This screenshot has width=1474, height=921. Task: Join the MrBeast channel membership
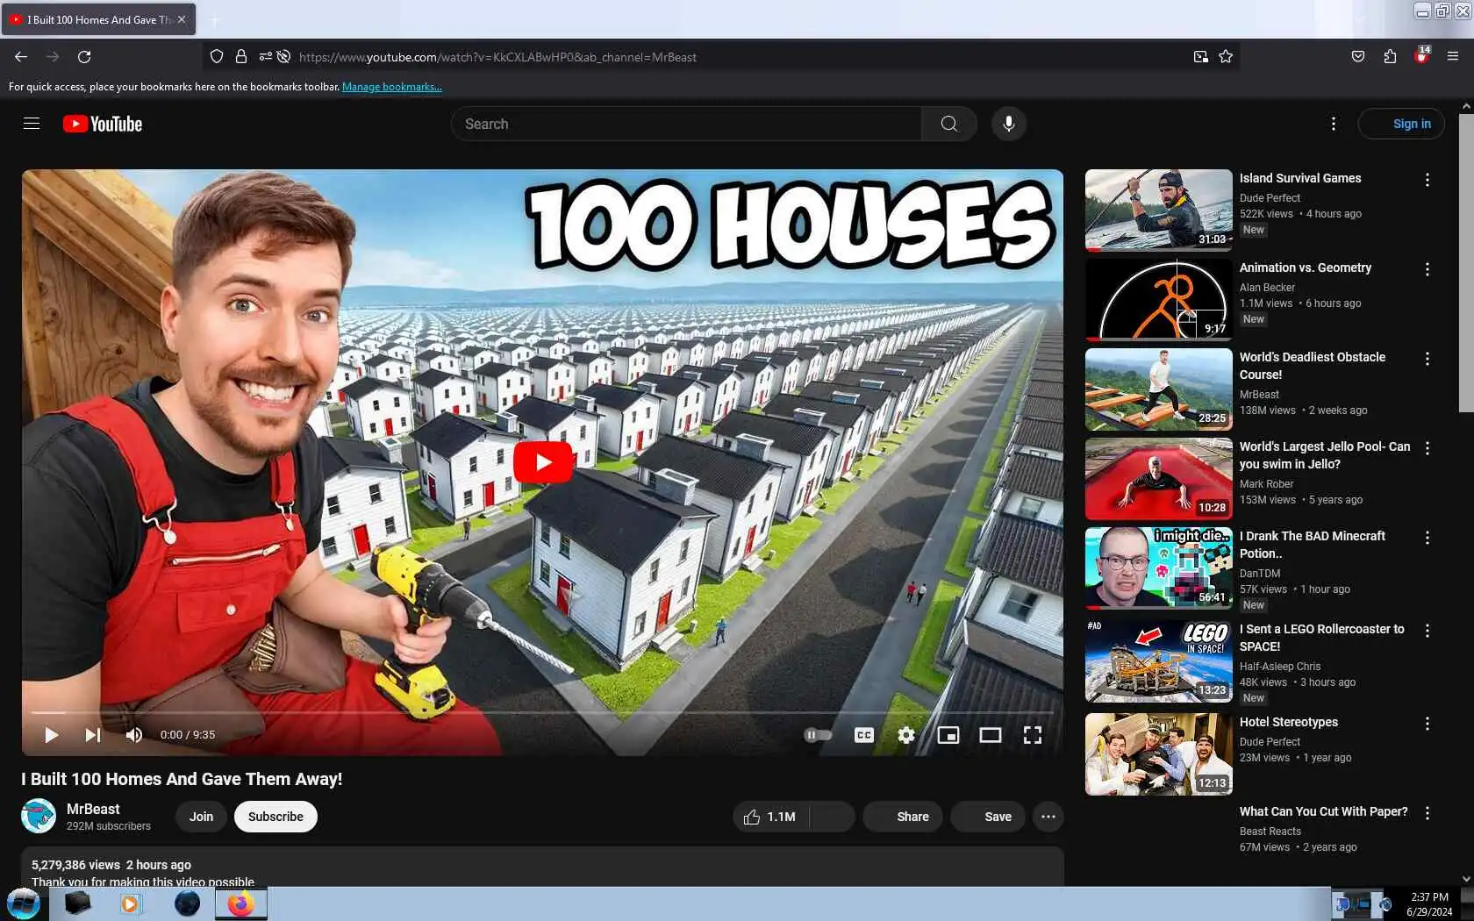coord(201,817)
